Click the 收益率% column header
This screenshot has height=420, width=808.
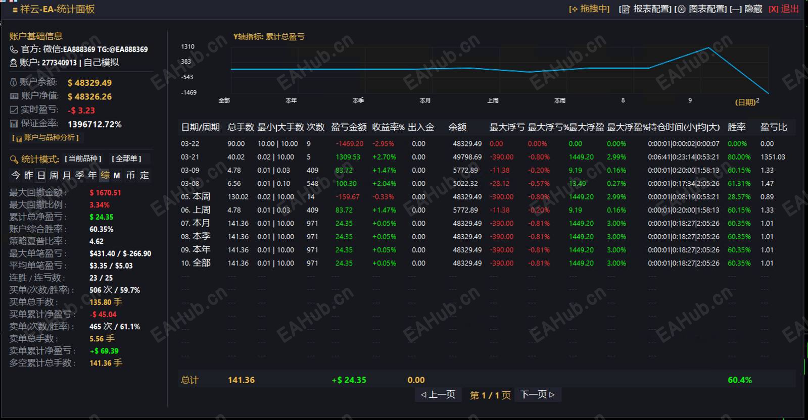(x=388, y=127)
